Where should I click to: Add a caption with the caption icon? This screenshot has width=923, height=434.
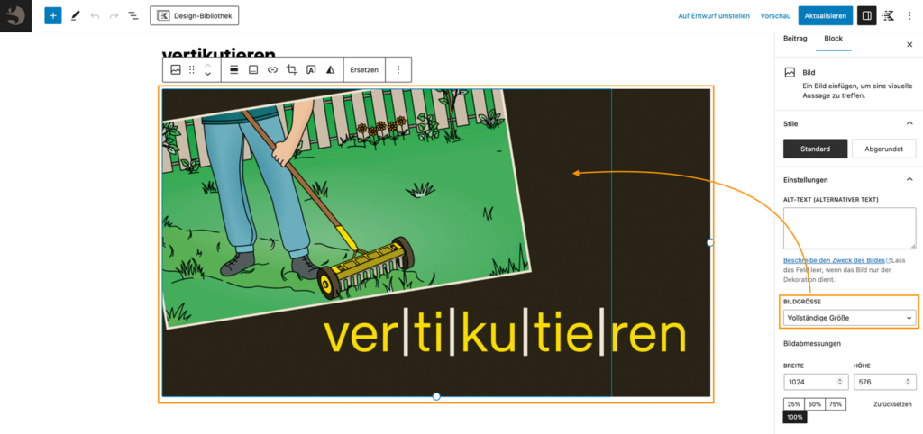[x=253, y=69]
